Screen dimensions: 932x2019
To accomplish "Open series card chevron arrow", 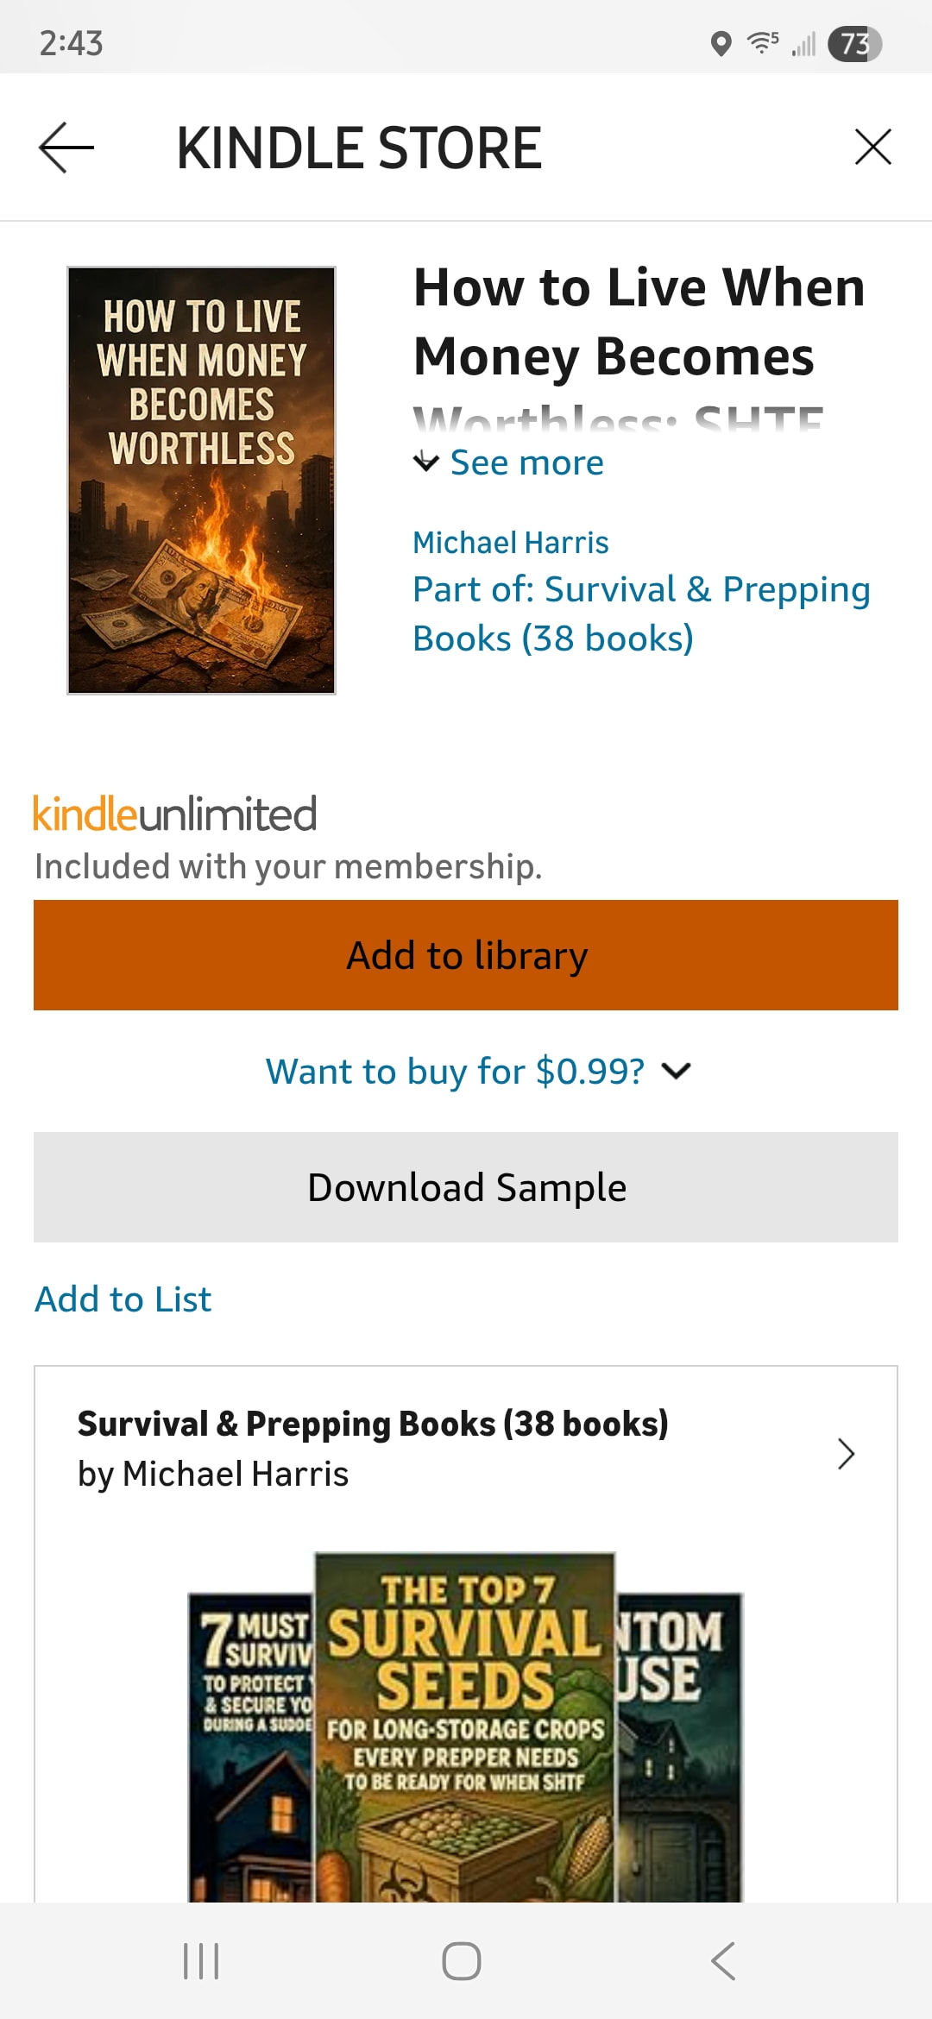I will 846,1454.
